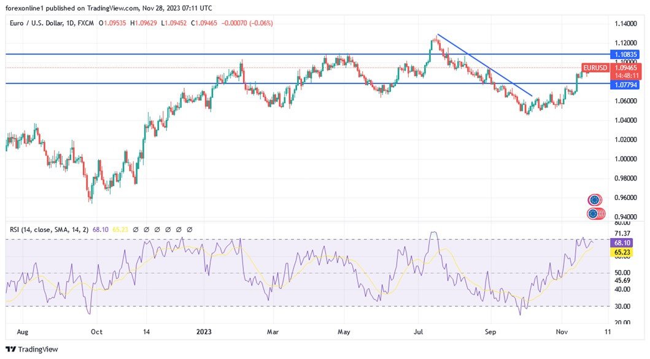
Task: Click the 45.69 RSI axis value
Action: (x=622, y=280)
